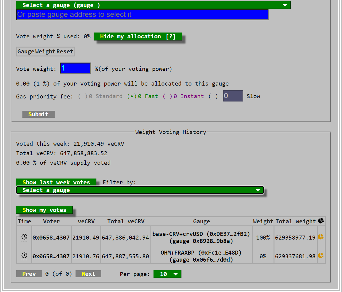
Task: Click total veCRV 647,887,555.80
Action: coord(126,256)
